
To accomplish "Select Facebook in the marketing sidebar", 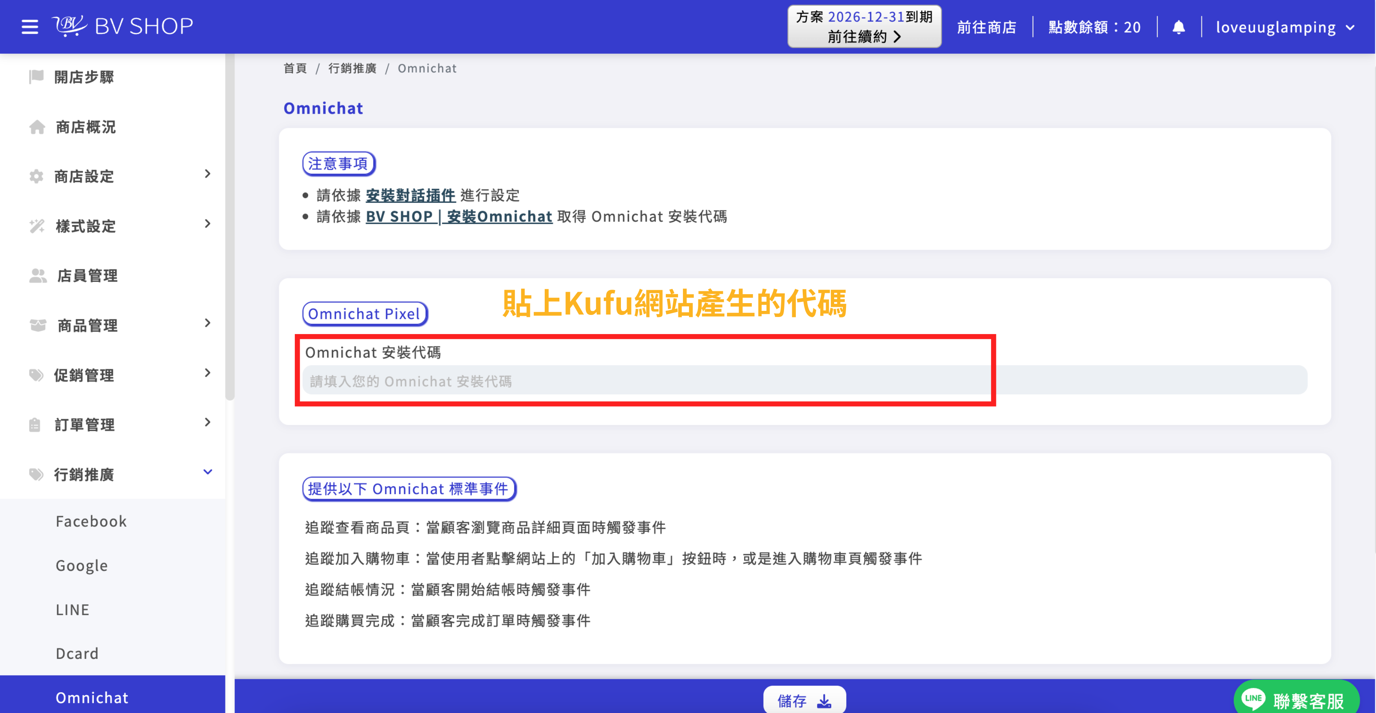I will (x=91, y=521).
